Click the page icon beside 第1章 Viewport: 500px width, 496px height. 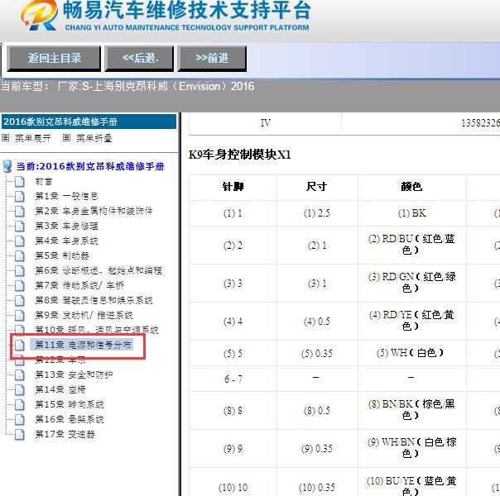tap(19, 196)
